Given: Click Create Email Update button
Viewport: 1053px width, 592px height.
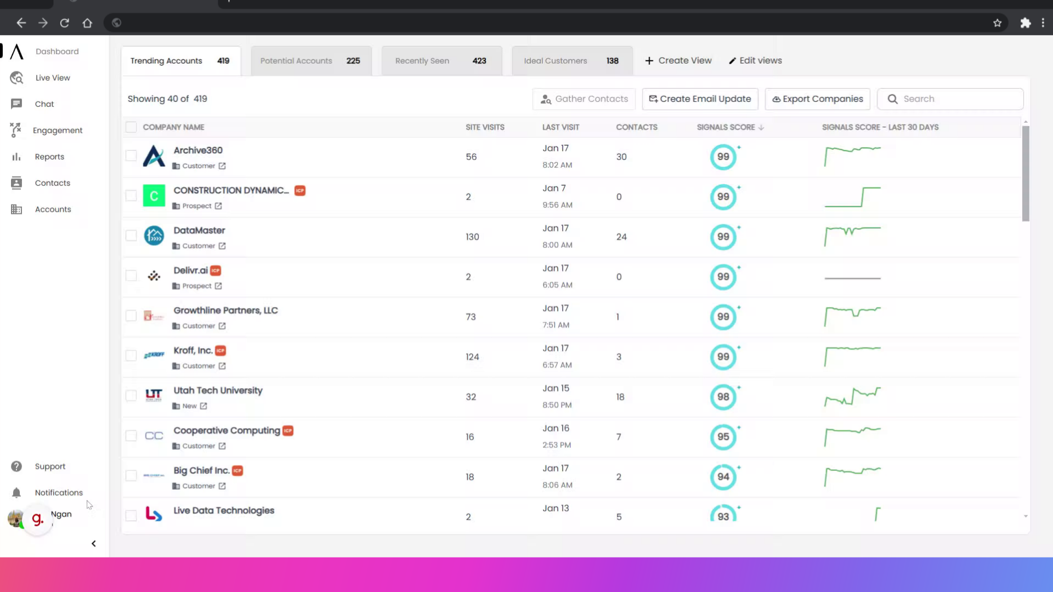Looking at the screenshot, I should click(x=700, y=99).
